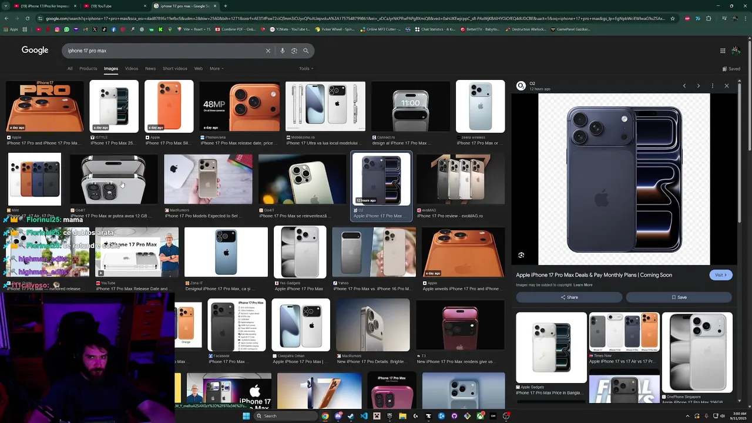752x423 pixels.
Task: Switch to the Short videos tab
Action: tap(175, 69)
